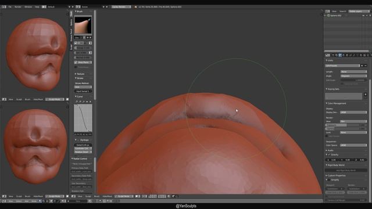The width and height of the screenshot is (372, 209).
Task: Toggle autosmooth pressure sensitivity button
Action: tap(91, 53)
